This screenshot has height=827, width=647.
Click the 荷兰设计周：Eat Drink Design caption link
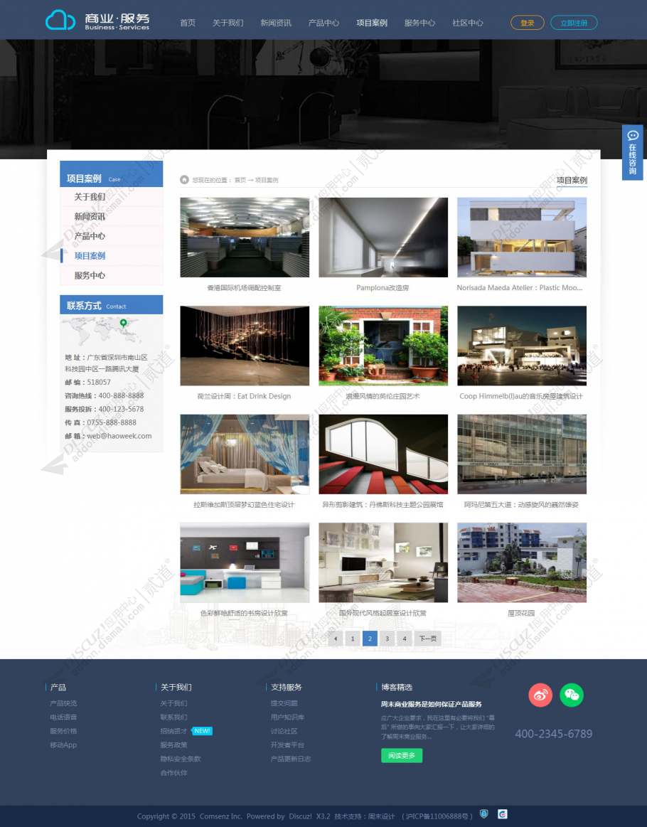244,396
